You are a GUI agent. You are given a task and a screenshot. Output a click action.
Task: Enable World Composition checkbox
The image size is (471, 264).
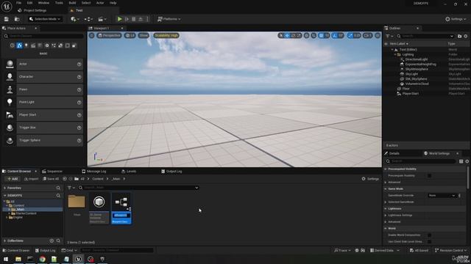pyautogui.click(x=429, y=235)
